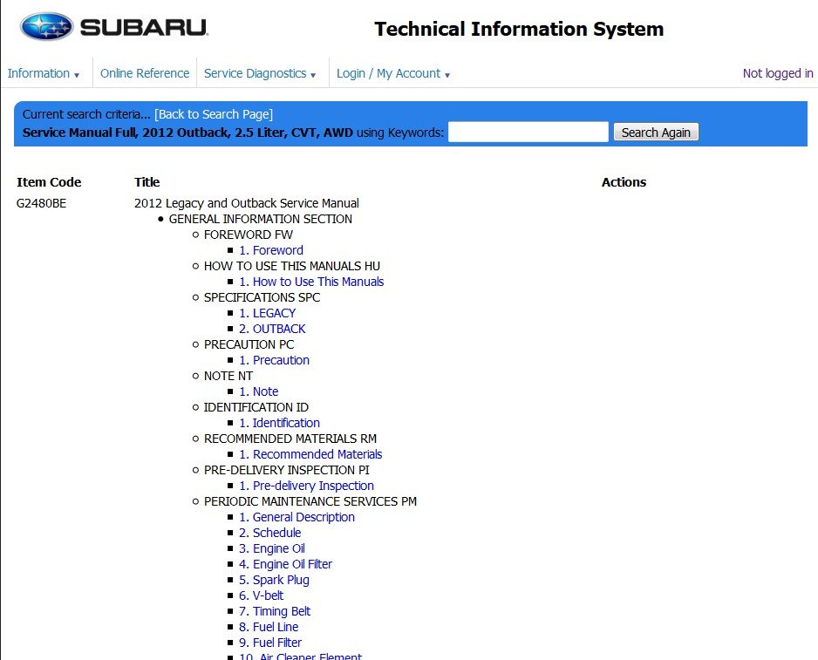
Task: Open 1. How to Use This Manuals
Action: tap(311, 282)
